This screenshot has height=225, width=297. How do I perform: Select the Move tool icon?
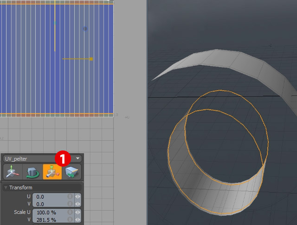coord(13,172)
